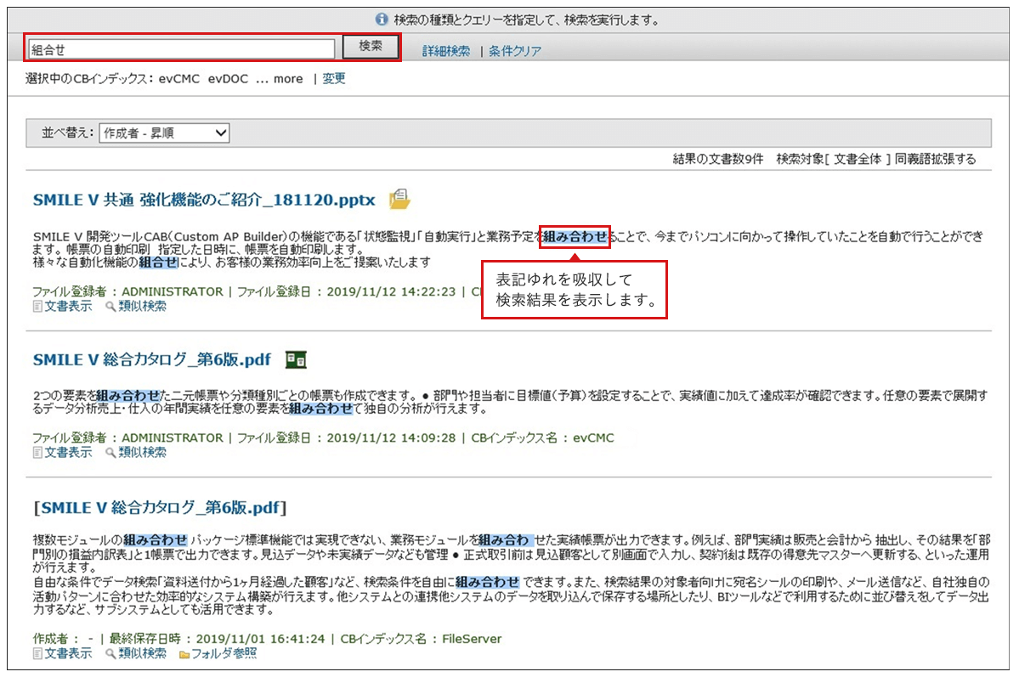This screenshot has width=1019, height=683.
Task: Open the bracketed [SMILE V 総合カタログ_第6版.pdf] title
Action: pos(160,507)
